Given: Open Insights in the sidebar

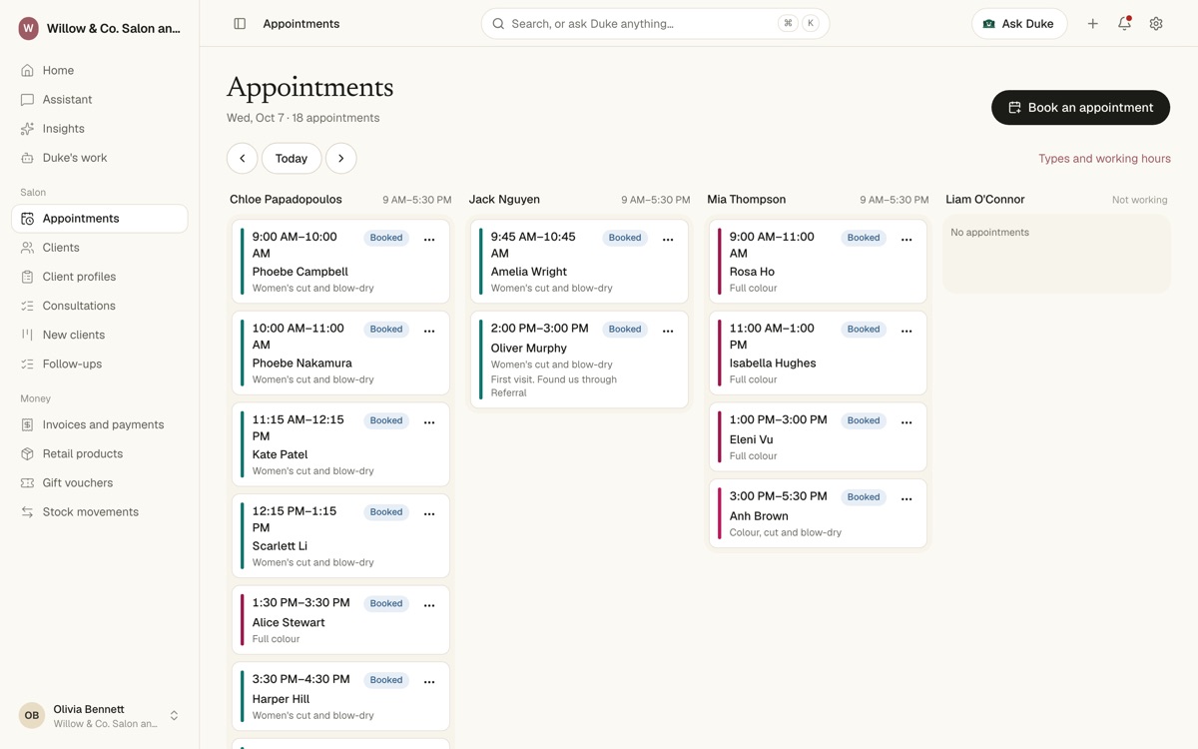Looking at the screenshot, I should pyautogui.click(x=100, y=129).
